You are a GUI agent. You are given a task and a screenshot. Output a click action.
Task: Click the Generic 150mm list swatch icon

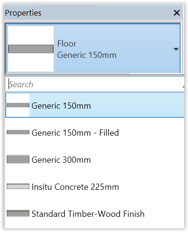(18, 105)
